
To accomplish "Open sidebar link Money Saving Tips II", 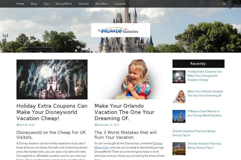I will coord(204,146).
